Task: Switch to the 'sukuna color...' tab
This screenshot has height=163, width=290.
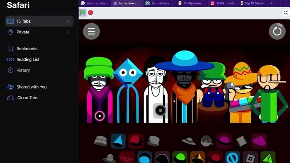Action: 95,3
